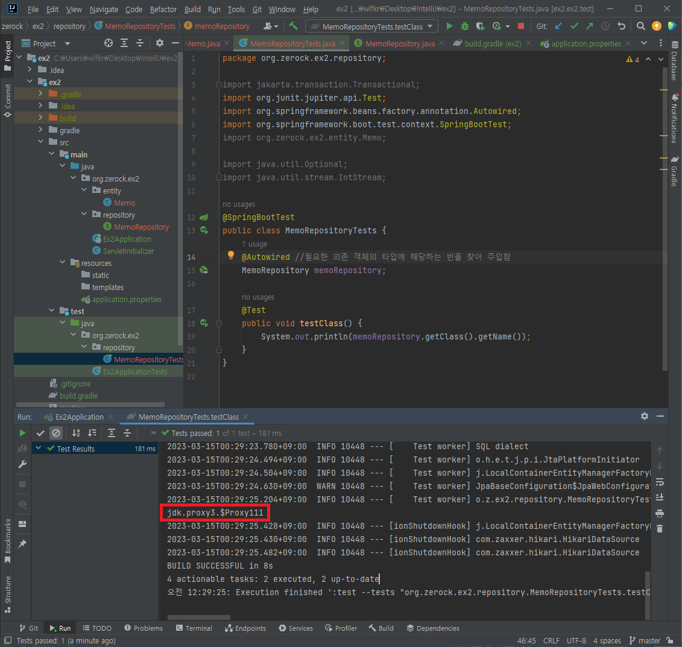This screenshot has height=647, width=682.
Task: Toggle show ignored tests button
Action: [x=56, y=432]
